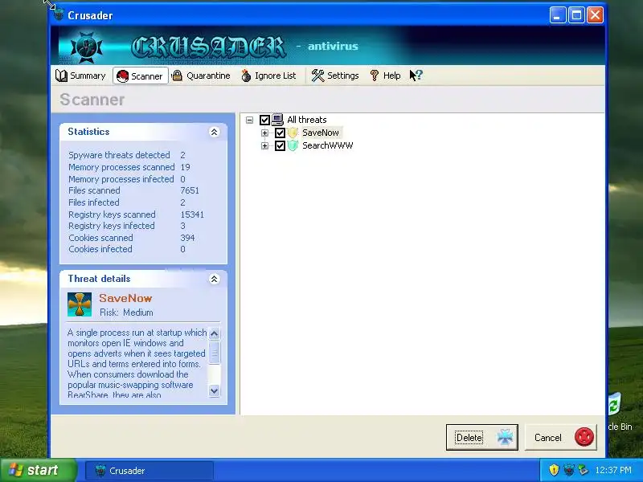Switch to the Scanner tab
This screenshot has height=482, width=643.
(140, 76)
